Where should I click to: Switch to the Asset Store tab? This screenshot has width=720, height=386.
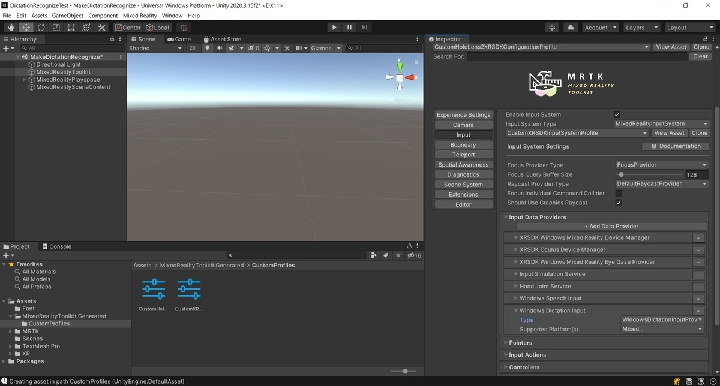(x=221, y=39)
